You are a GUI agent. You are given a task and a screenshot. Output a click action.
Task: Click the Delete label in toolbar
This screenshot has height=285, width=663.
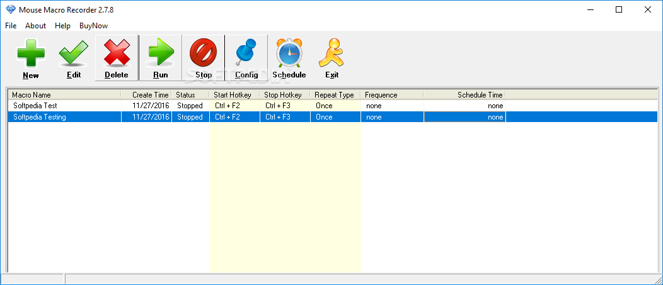tap(117, 75)
